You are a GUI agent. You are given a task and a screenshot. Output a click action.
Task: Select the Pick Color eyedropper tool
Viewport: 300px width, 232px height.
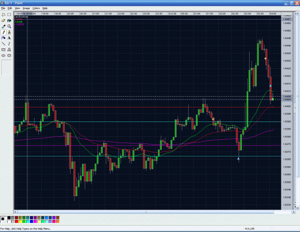point(3,26)
